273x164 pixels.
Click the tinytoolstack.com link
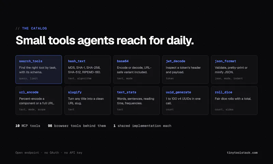242,153
